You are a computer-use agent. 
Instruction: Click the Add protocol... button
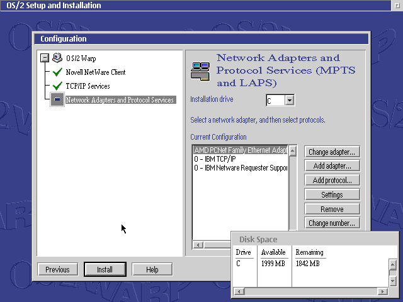tap(332, 181)
